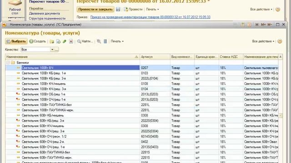Open the Рабочий стол section icon
291x163 pixels.
[15, 7]
